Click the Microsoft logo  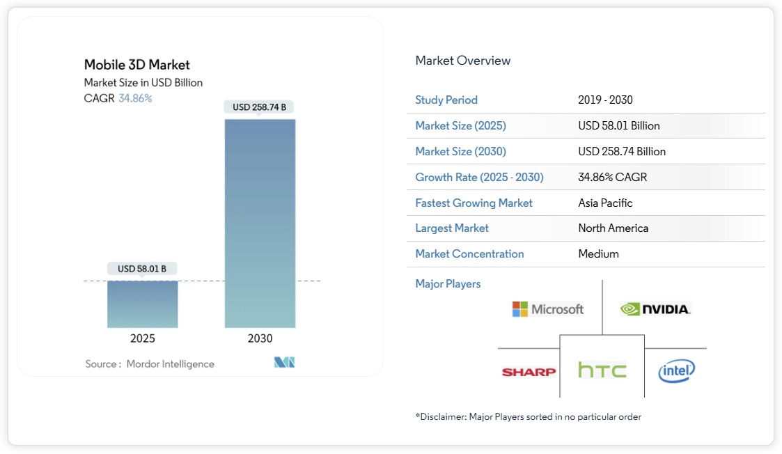tap(548, 309)
